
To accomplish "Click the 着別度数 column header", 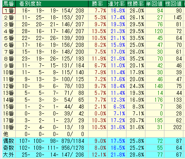I will click(52, 4).
